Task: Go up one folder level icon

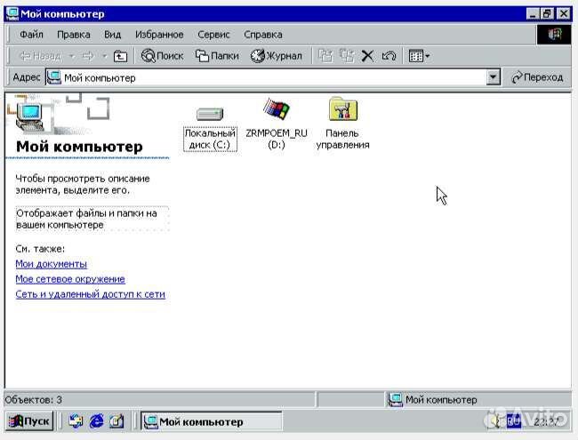Action: coord(120,56)
